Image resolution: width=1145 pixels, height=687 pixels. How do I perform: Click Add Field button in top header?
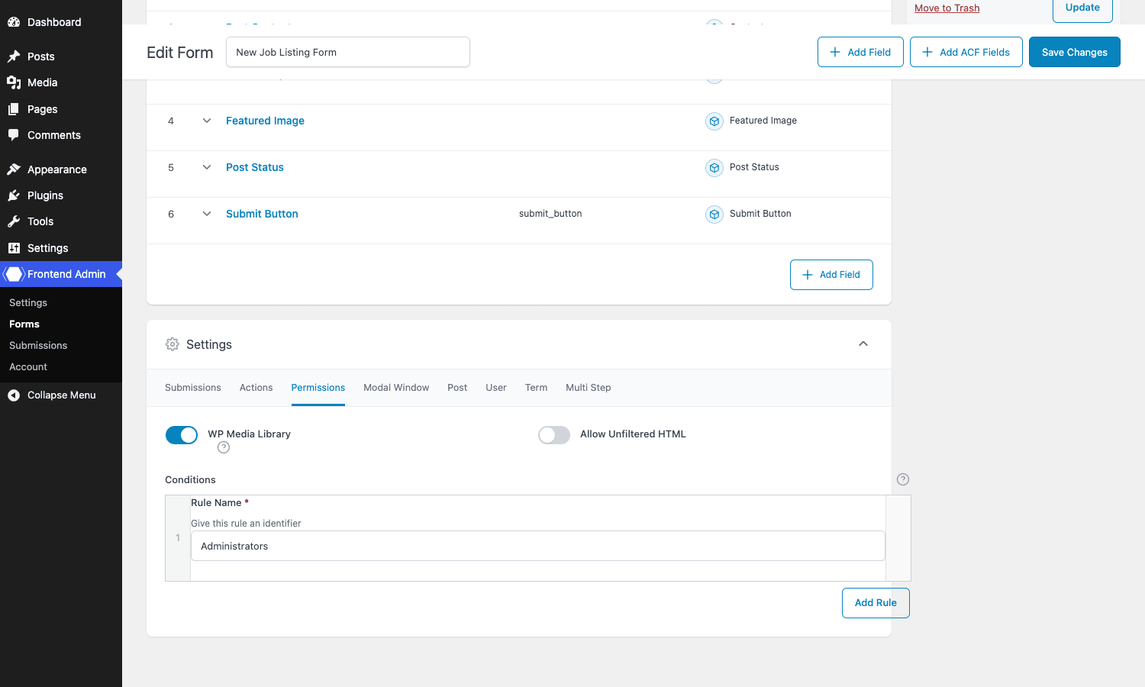pos(860,52)
